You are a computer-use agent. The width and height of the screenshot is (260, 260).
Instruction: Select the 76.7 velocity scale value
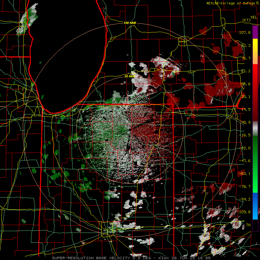[x=246, y=58]
